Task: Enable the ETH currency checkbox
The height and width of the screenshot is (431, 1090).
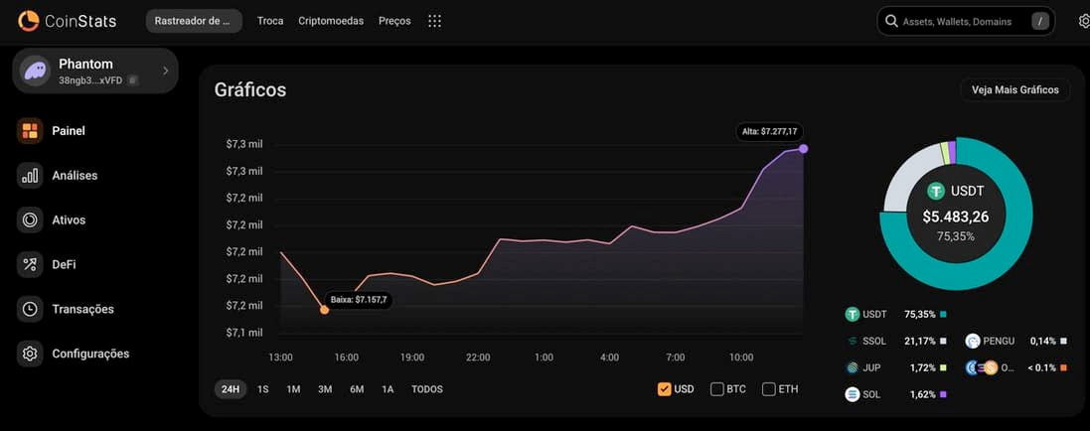Action: pos(768,389)
